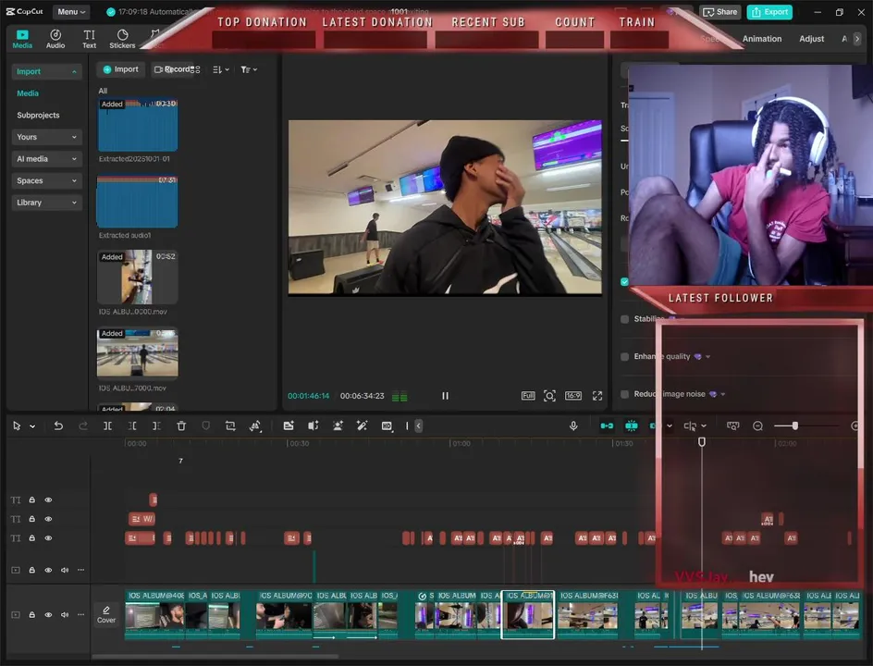Hide the main video track with its eye icon
This screenshot has height=666, width=873.
(48, 615)
